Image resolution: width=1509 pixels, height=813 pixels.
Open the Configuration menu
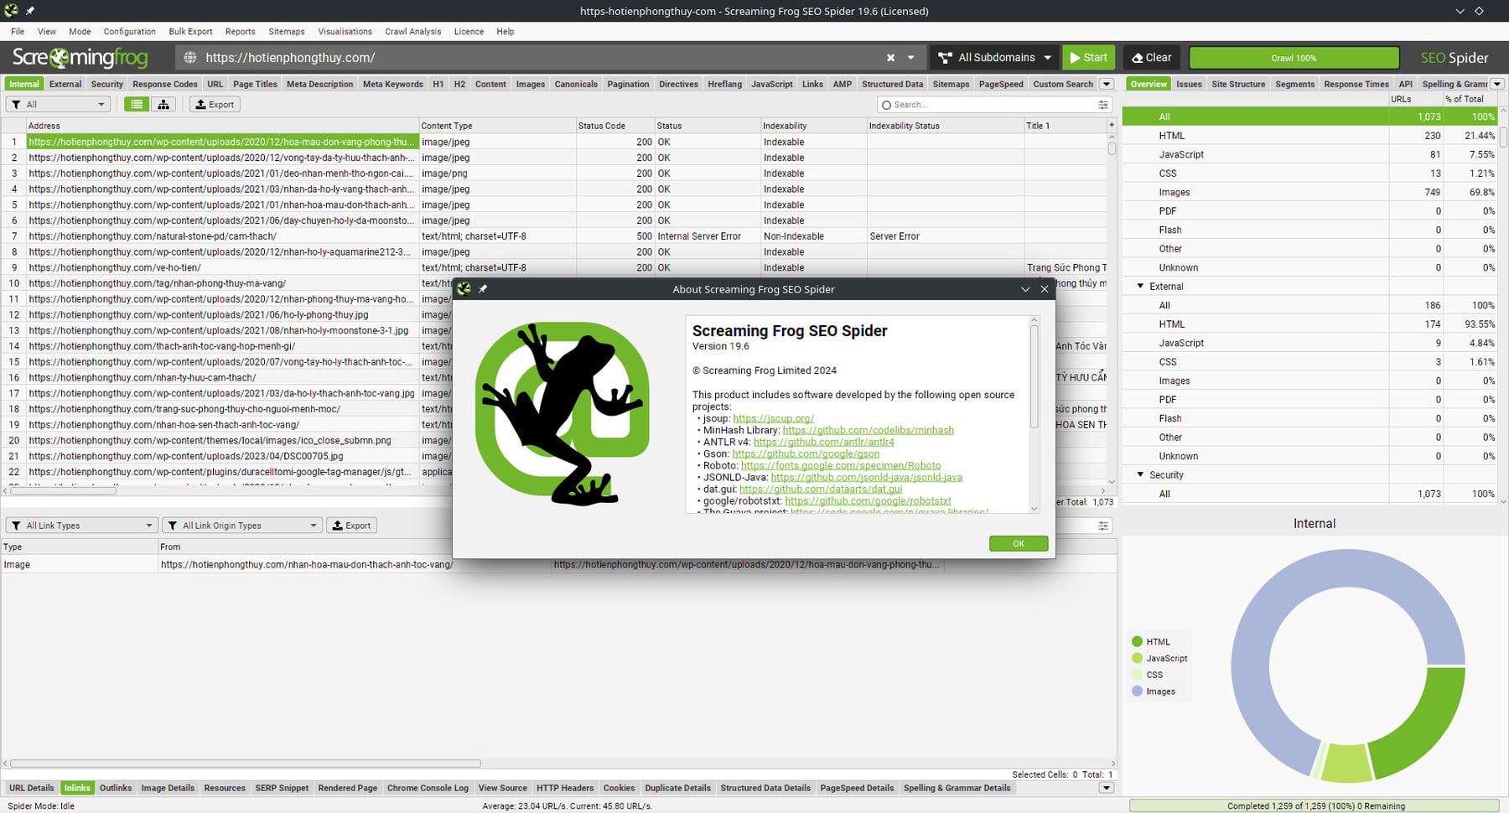pyautogui.click(x=129, y=32)
